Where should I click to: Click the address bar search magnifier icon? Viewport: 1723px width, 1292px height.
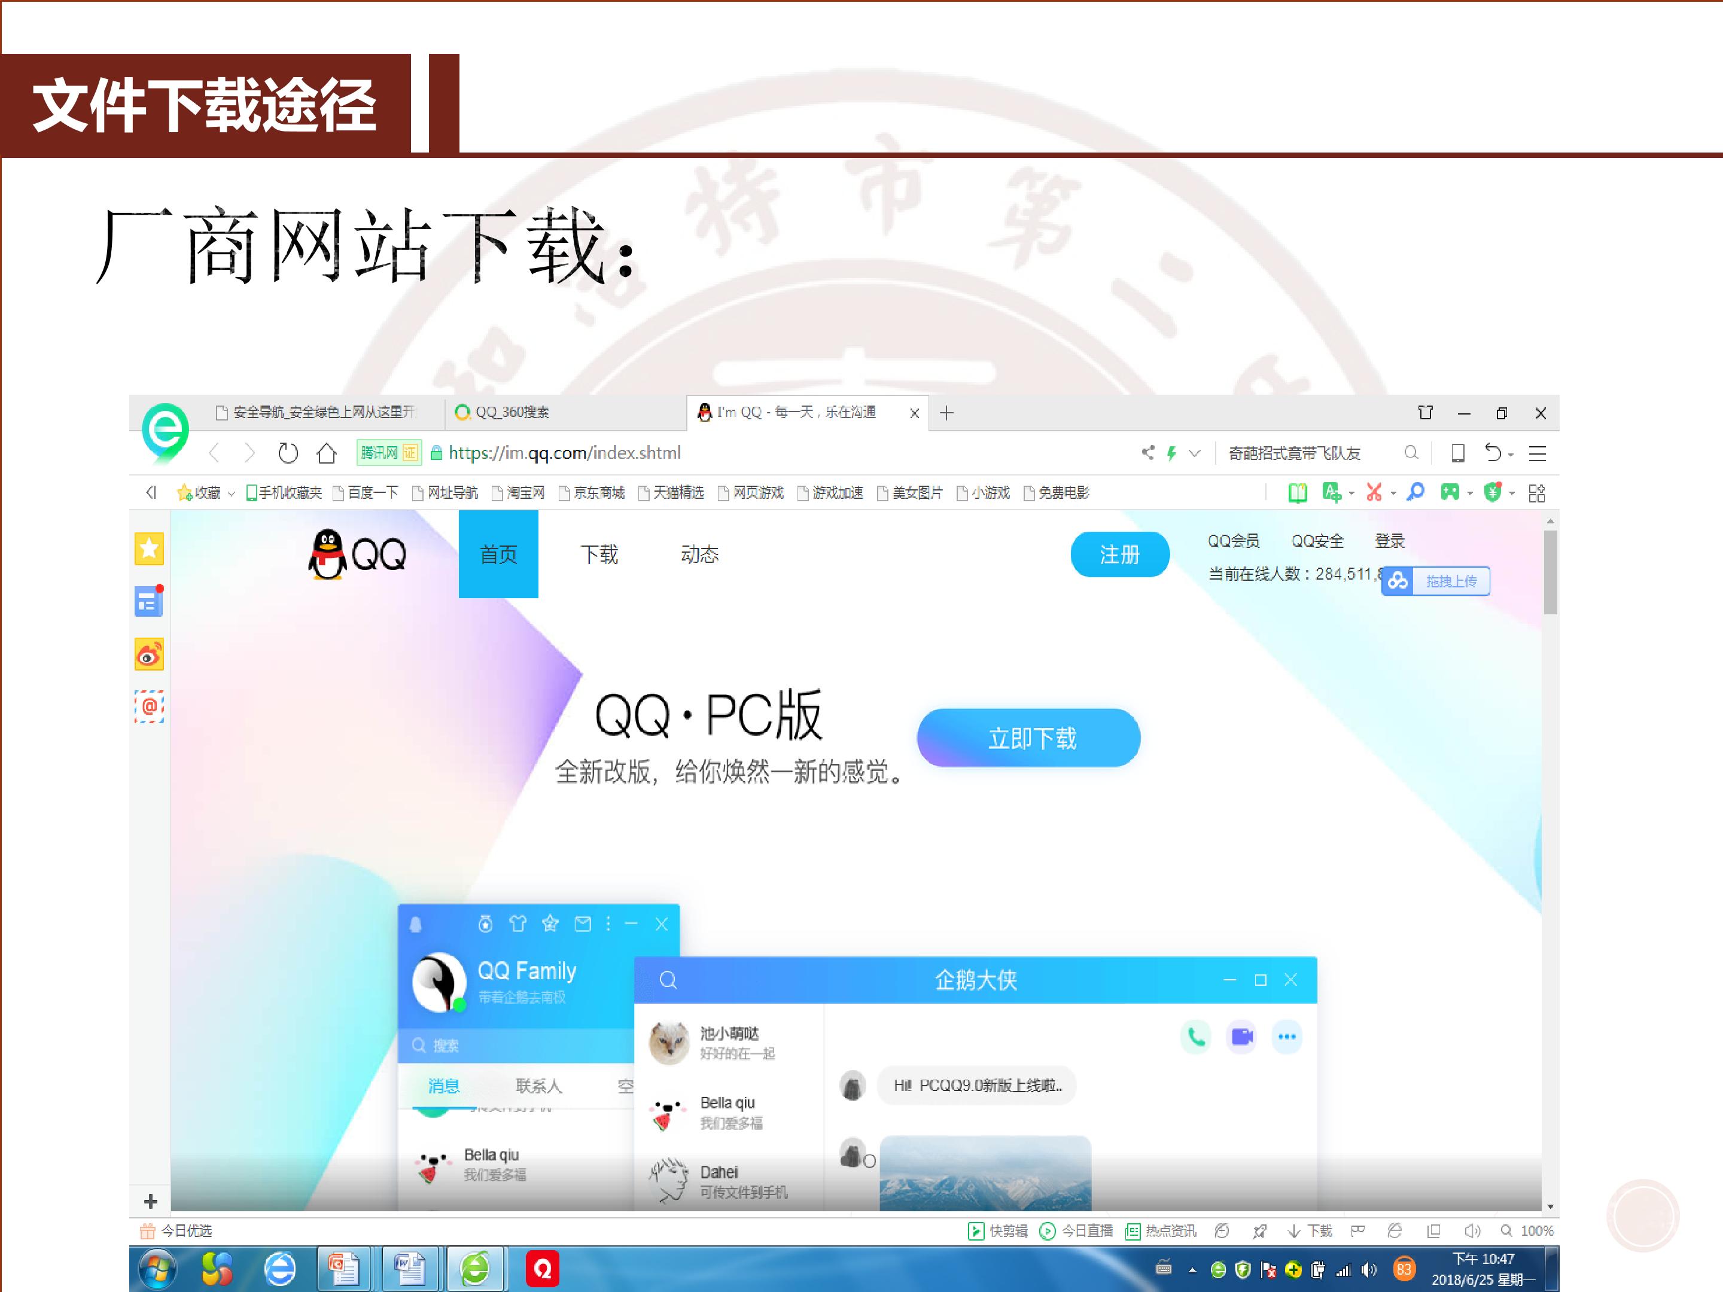1411,452
